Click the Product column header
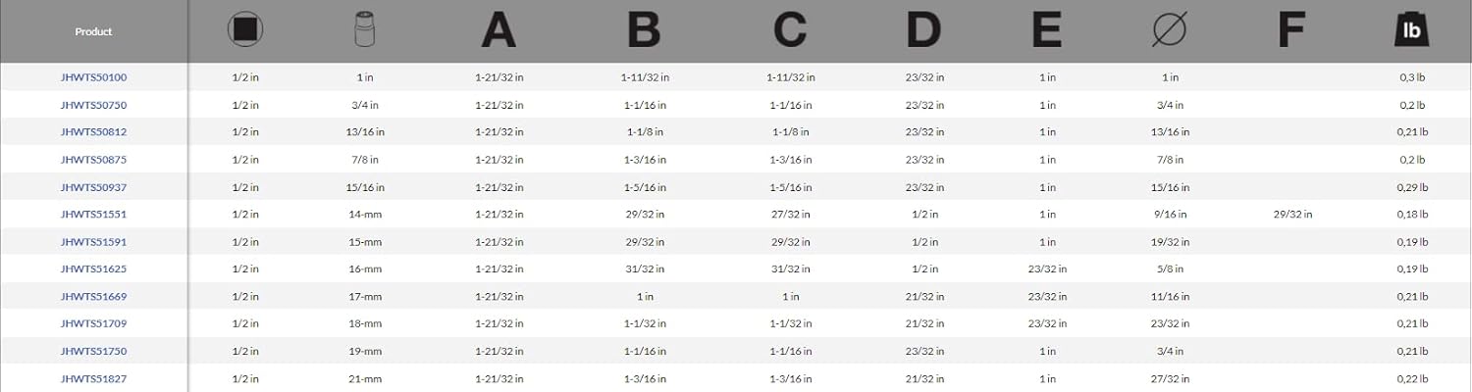Viewport: 1472px width, 392px height. [93, 31]
